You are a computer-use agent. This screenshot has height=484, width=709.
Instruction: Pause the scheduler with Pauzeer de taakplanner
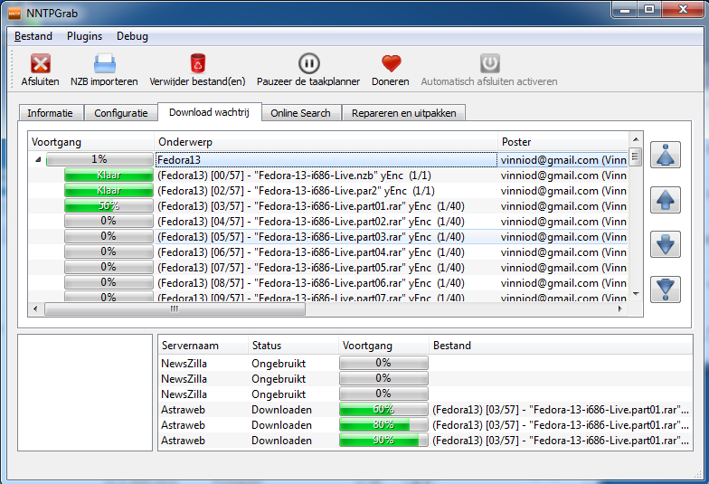point(308,64)
